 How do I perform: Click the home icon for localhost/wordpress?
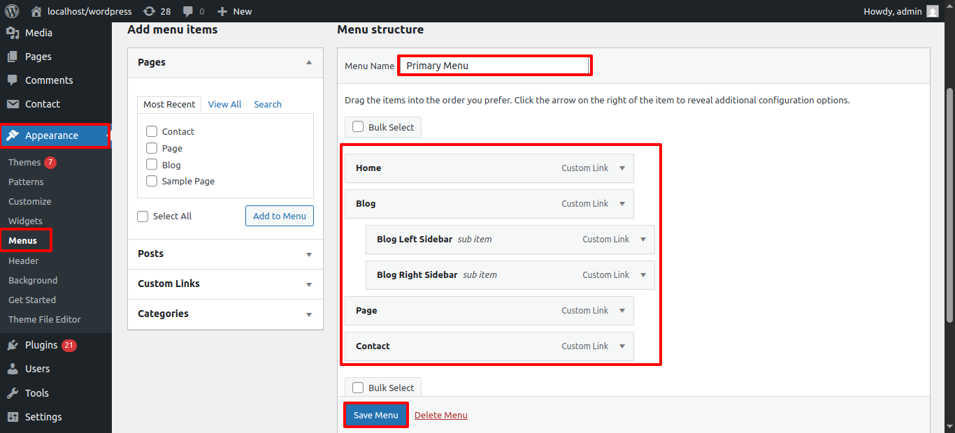pos(36,11)
